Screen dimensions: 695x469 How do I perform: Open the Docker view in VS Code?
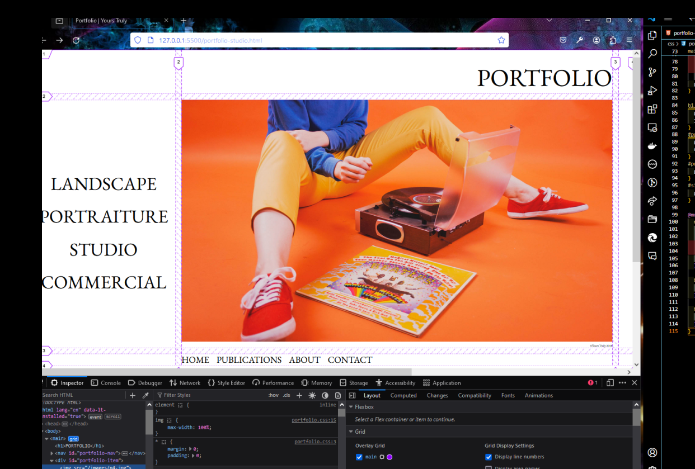pos(652,146)
